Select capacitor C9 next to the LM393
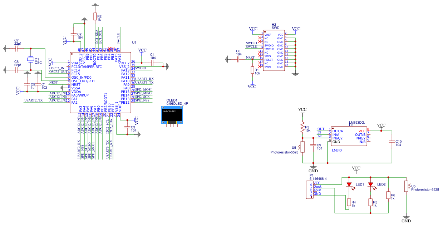 point(313,145)
